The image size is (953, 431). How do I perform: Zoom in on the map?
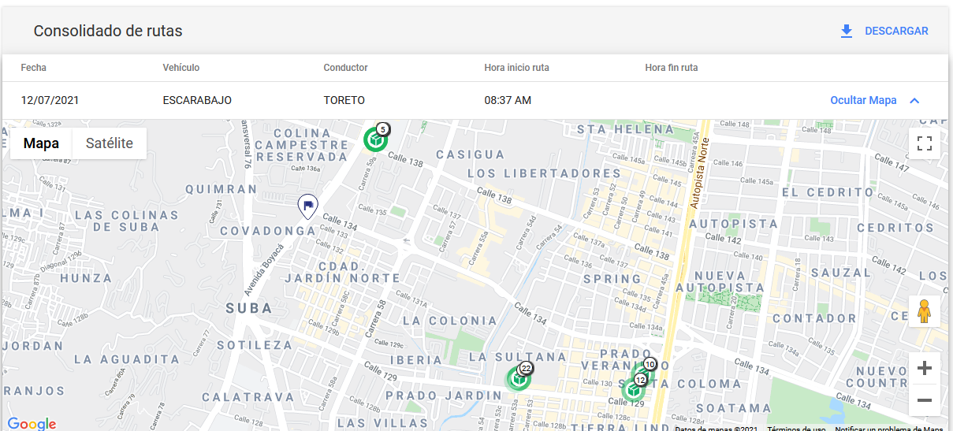925,368
